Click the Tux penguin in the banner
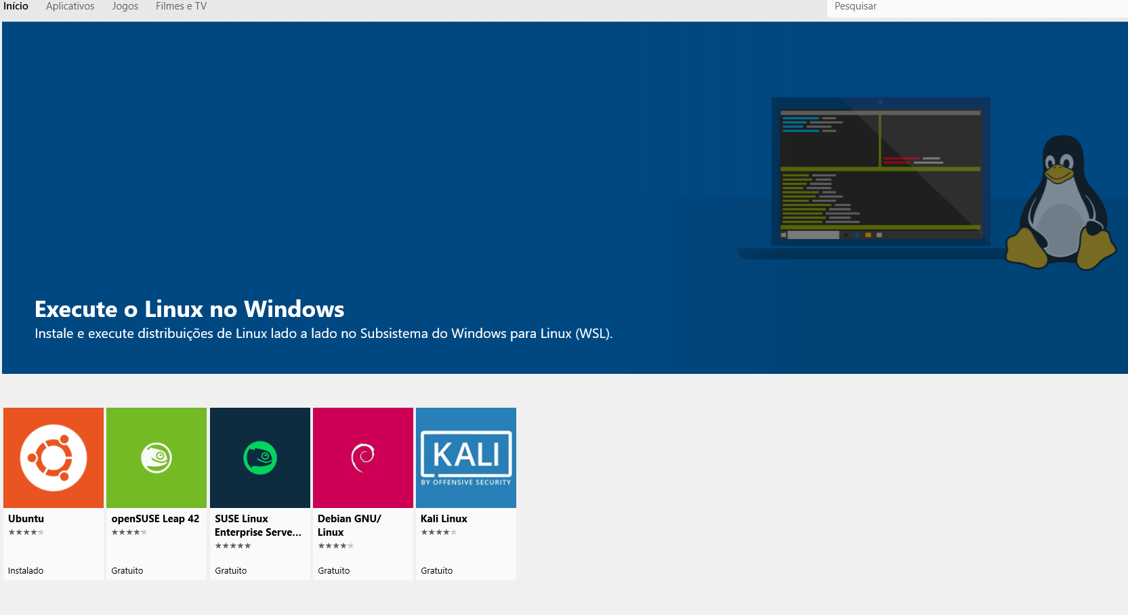 [1061, 202]
